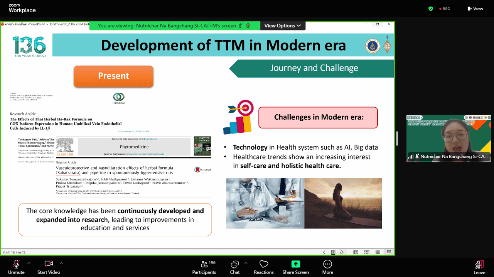Screen dimensions: 494x277
Task: Open the View layout menu
Action: coord(475,8)
